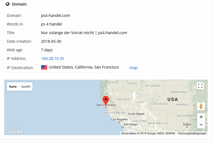
Task: Click the Google logo on the map
Action: click(x=14, y=131)
